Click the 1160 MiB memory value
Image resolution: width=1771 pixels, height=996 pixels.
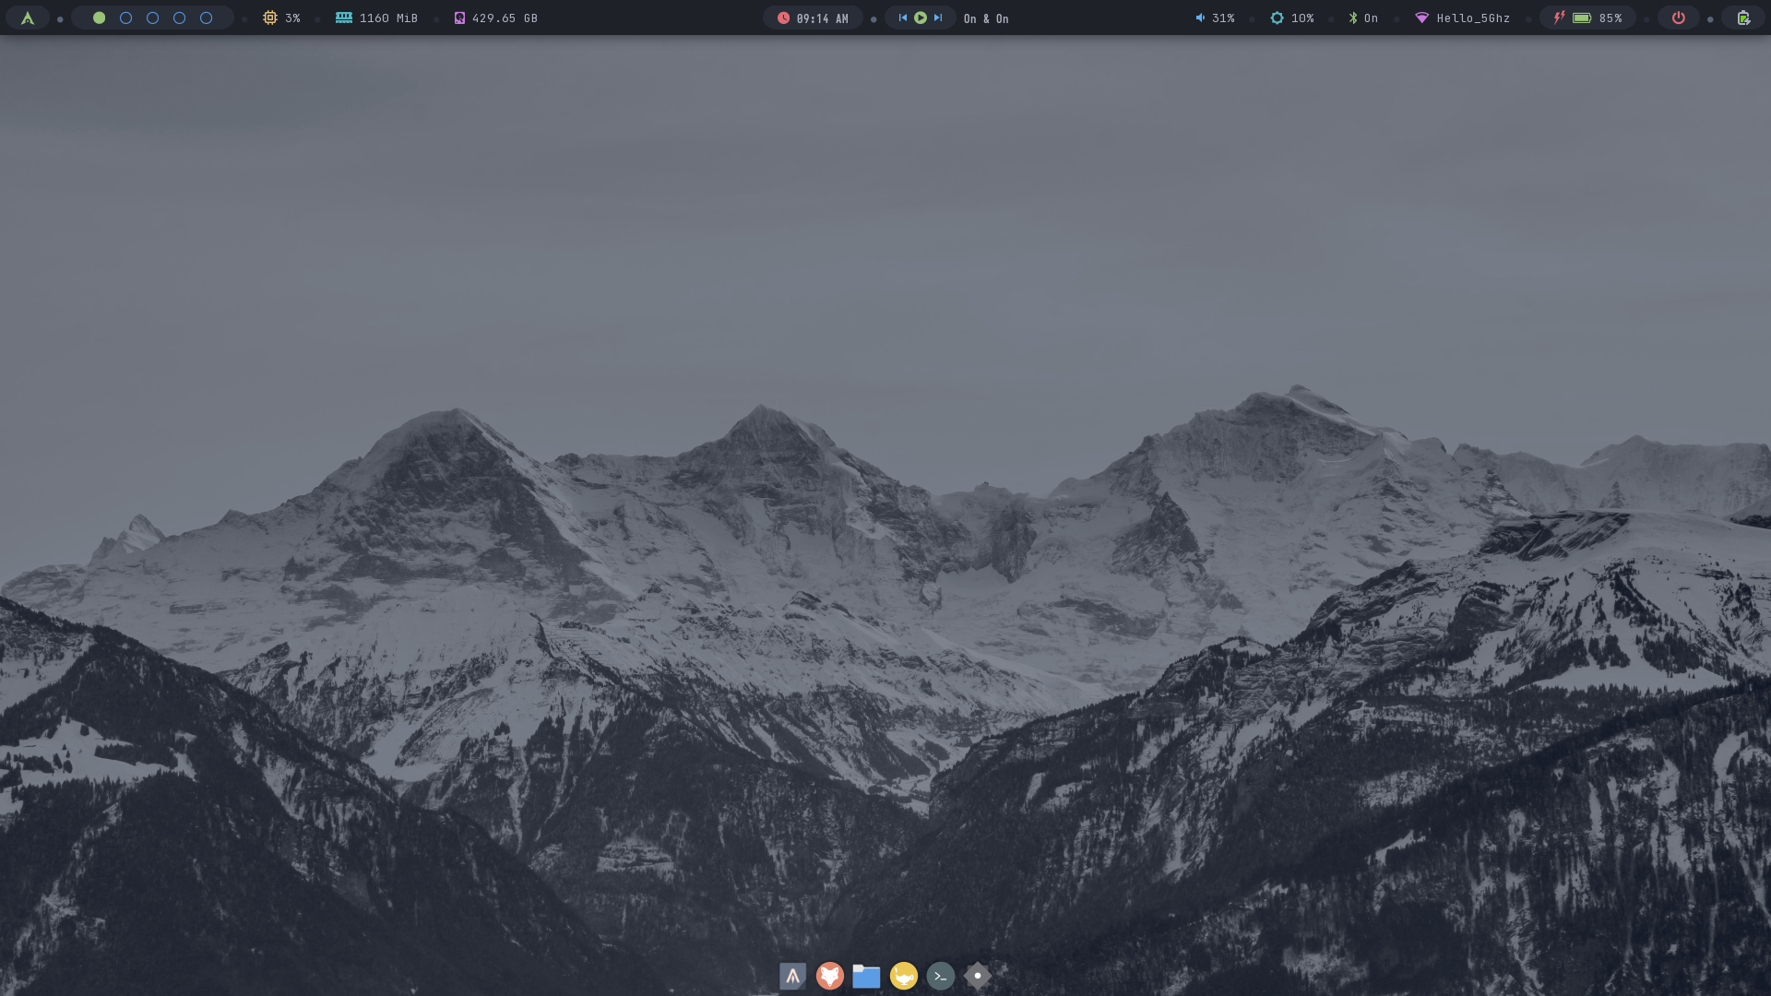coord(388,18)
